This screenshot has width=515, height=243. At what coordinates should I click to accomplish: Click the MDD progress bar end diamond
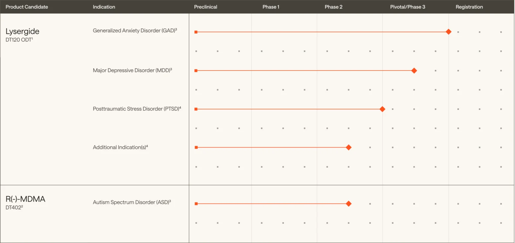coord(414,71)
